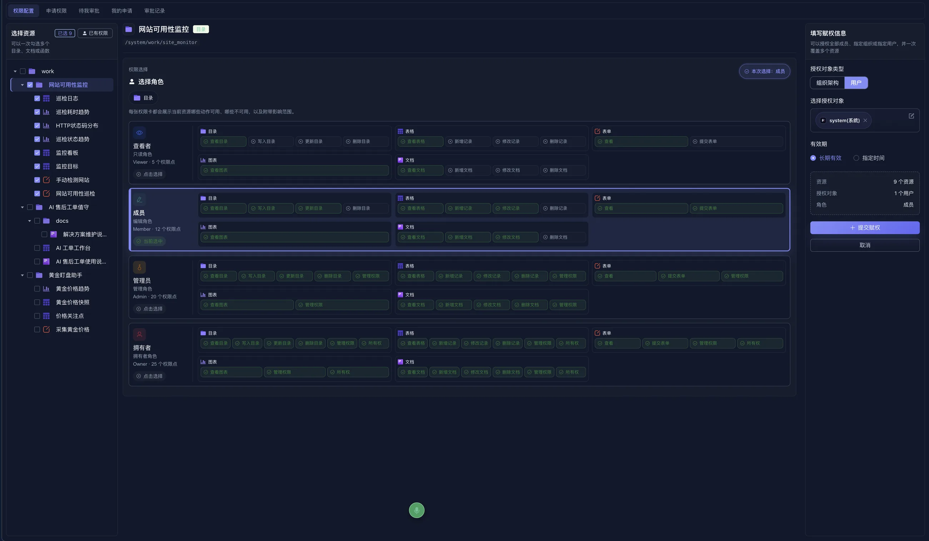Click the 删除目录 permission in the 成员 card
This screenshot has width=929, height=541.
coord(366,208)
